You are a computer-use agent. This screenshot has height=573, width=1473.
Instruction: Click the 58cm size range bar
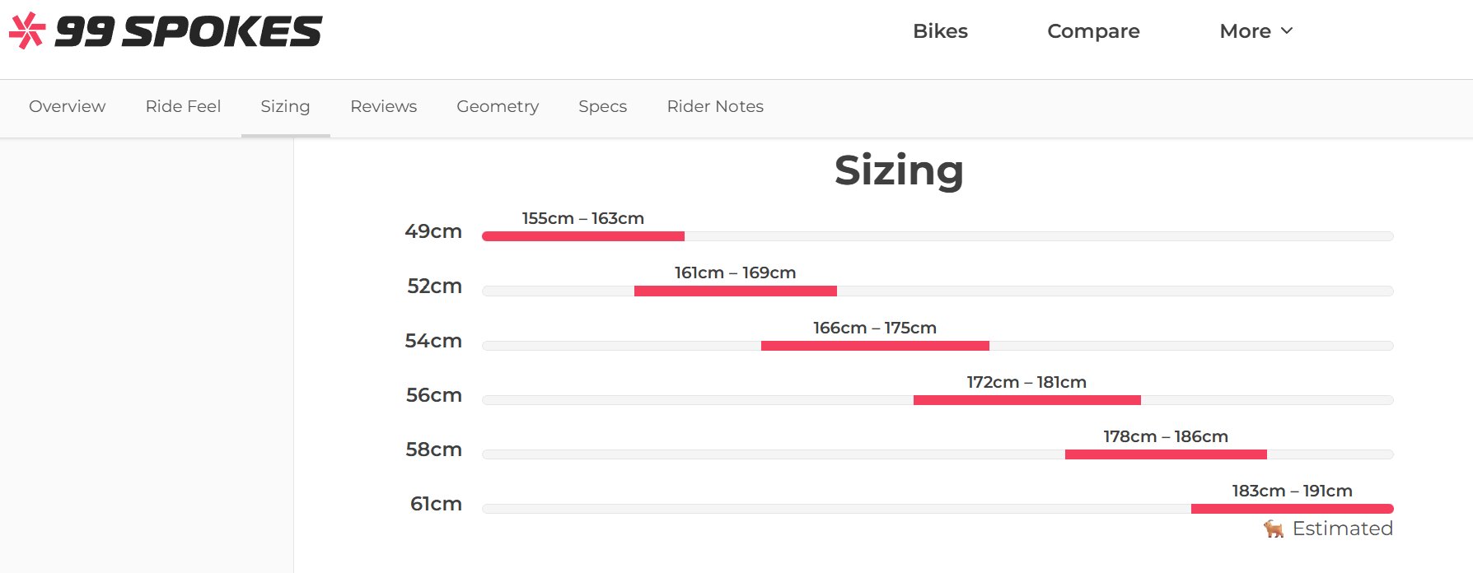(1166, 454)
